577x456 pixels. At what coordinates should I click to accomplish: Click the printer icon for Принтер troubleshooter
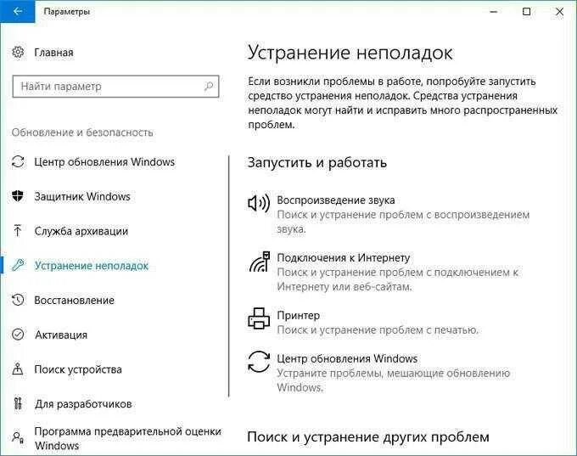(259, 318)
